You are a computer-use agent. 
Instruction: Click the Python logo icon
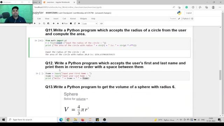[x=179, y=13]
